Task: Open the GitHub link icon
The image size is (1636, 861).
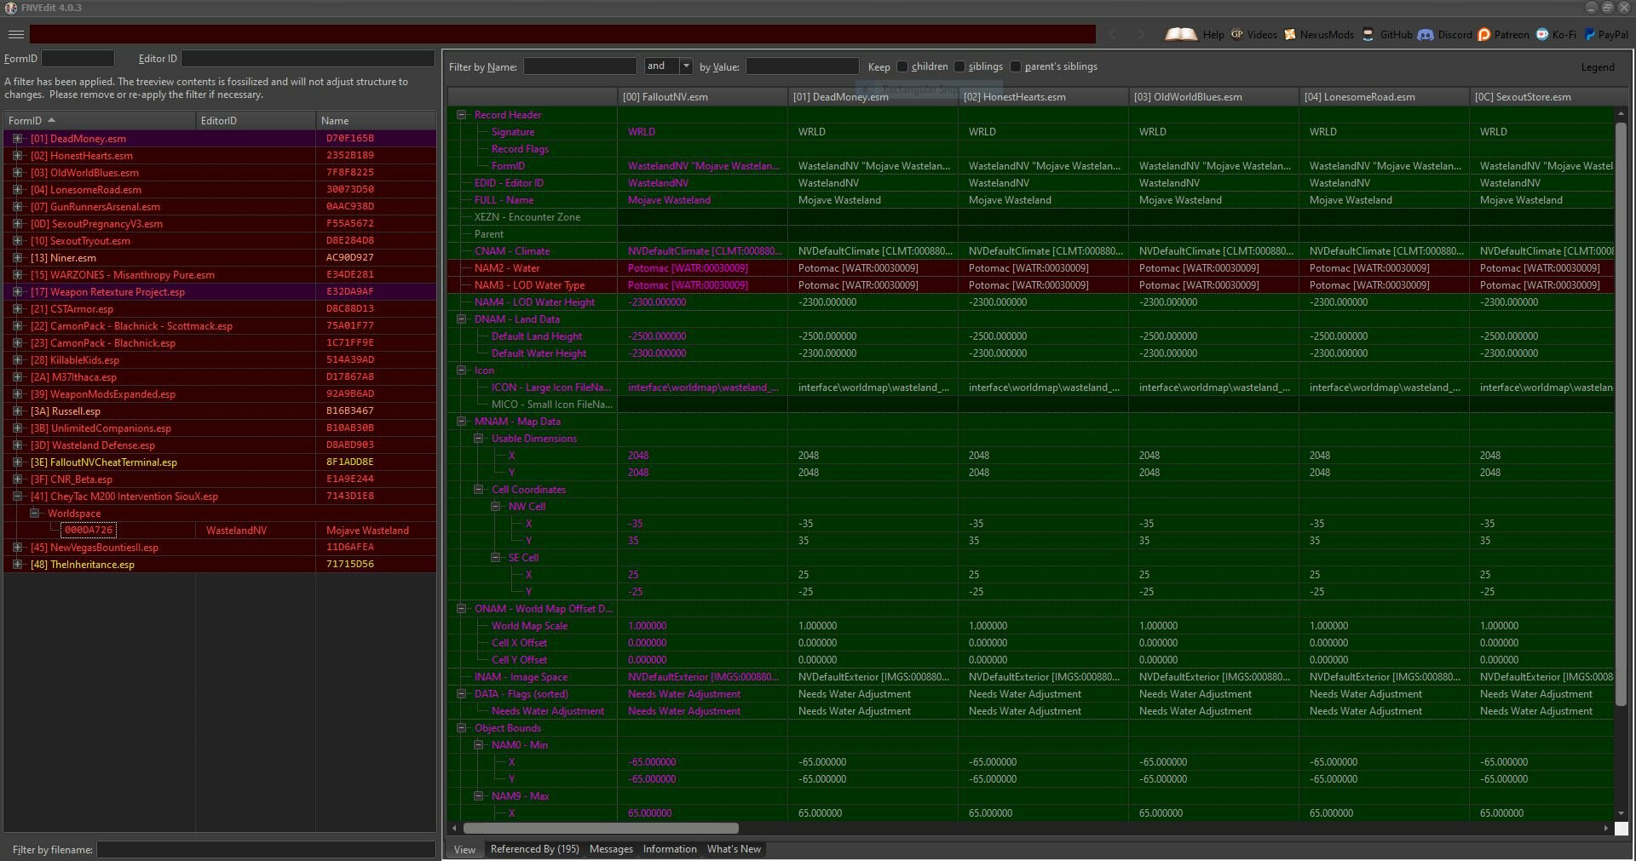Action: coord(1368,34)
